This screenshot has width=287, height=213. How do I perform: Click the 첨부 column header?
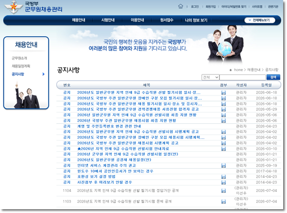coord(223,85)
